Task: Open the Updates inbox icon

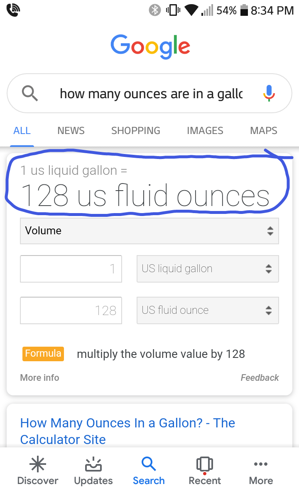Action: (93, 464)
